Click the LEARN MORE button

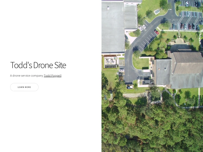(24, 87)
